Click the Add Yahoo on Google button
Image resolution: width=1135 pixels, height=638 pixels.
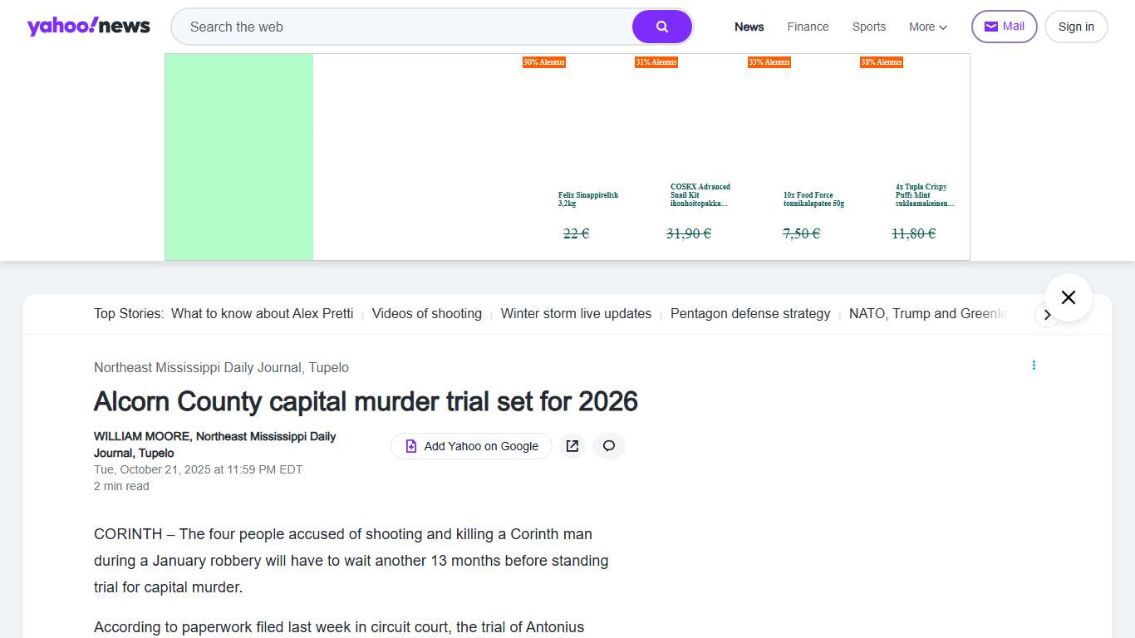tap(470, 446)
